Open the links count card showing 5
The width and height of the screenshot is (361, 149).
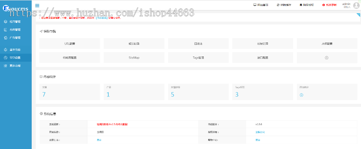tap(198, 92)
